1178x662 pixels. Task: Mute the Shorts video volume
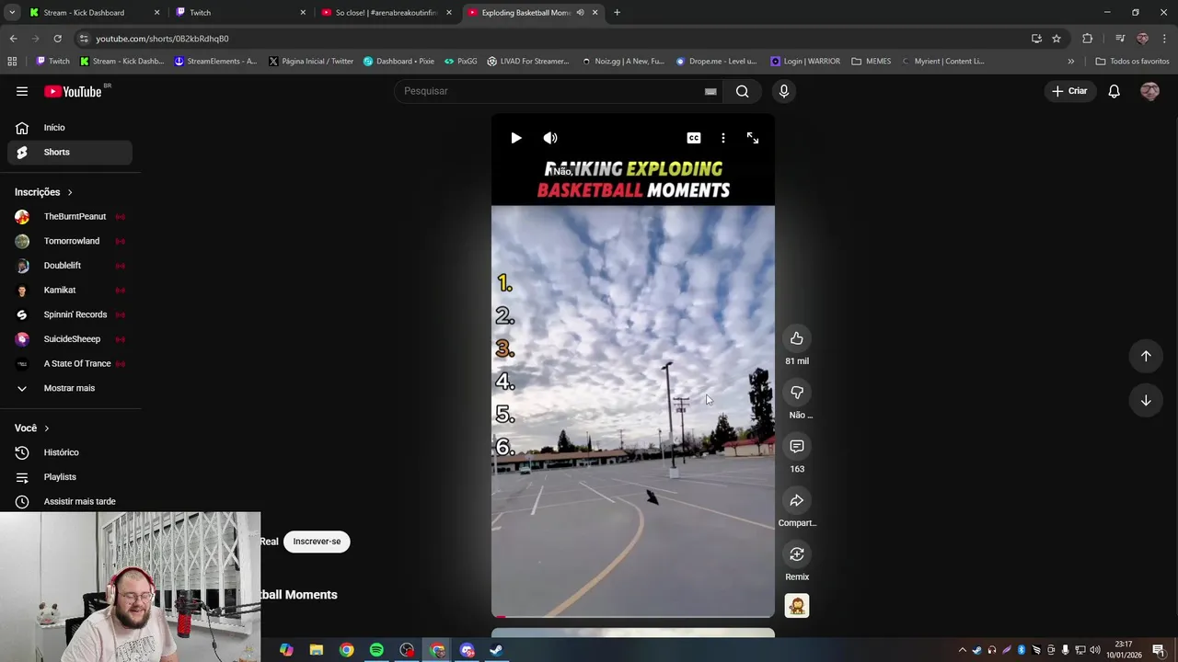[550, 138]
